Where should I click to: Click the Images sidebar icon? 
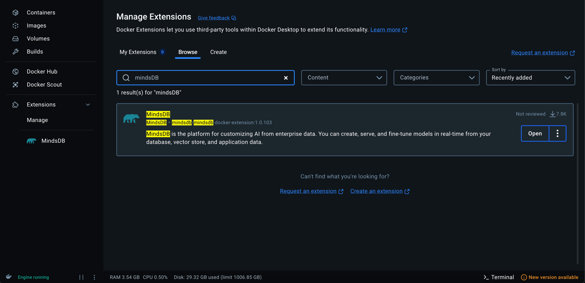coord(15,26)
